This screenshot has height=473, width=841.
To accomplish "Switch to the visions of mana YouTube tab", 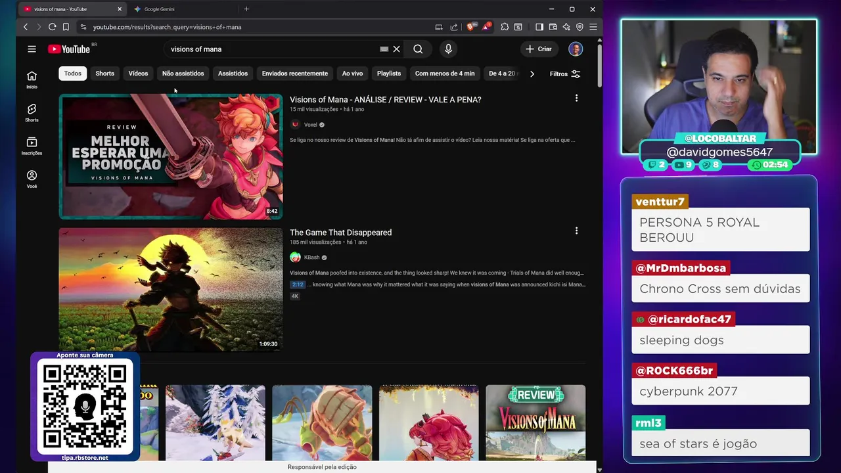I will 68,9.
